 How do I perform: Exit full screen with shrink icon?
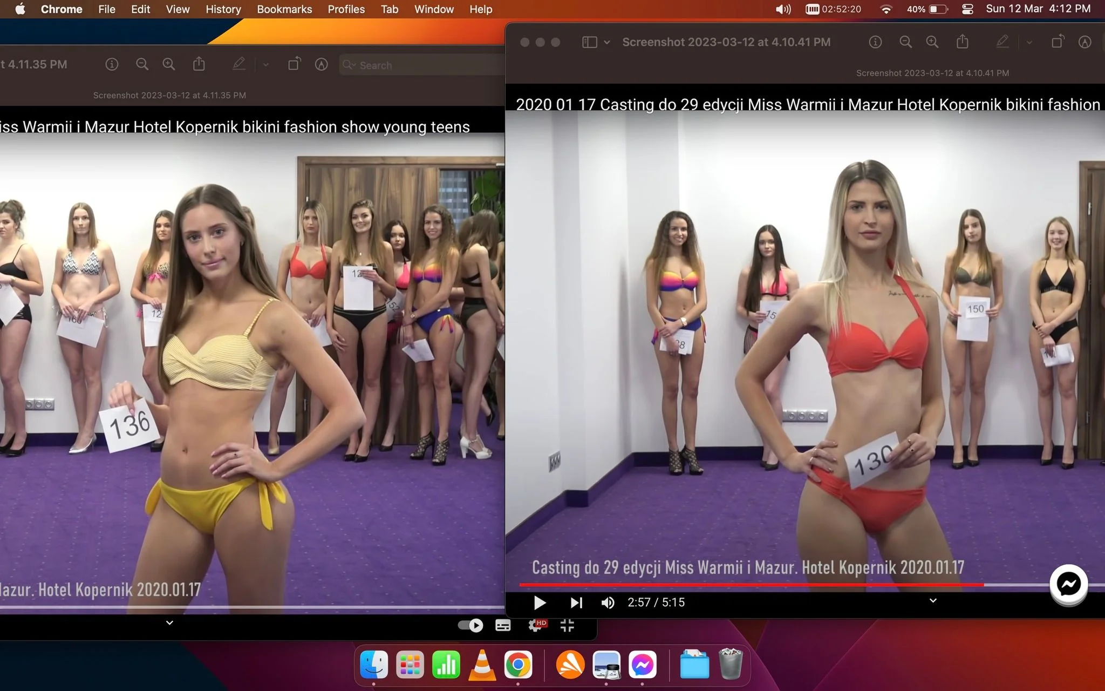click(x=567, y=626)
